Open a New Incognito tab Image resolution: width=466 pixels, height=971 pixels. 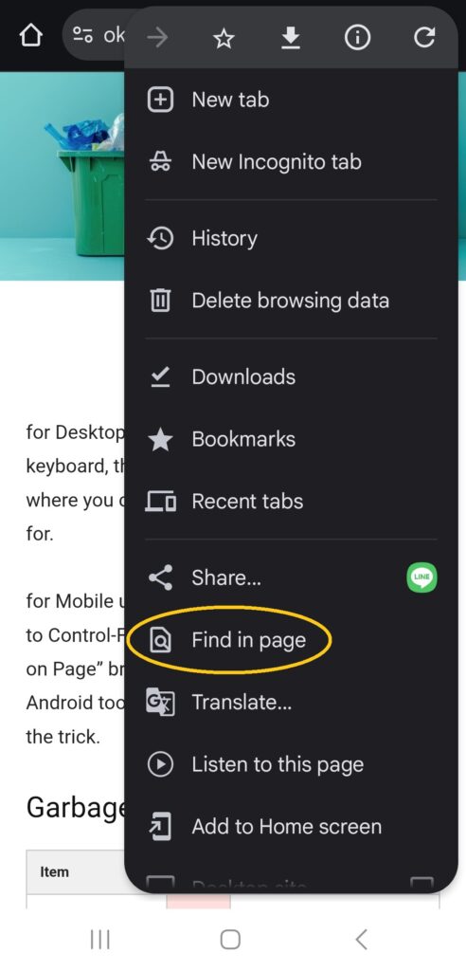tap(291, 162)
